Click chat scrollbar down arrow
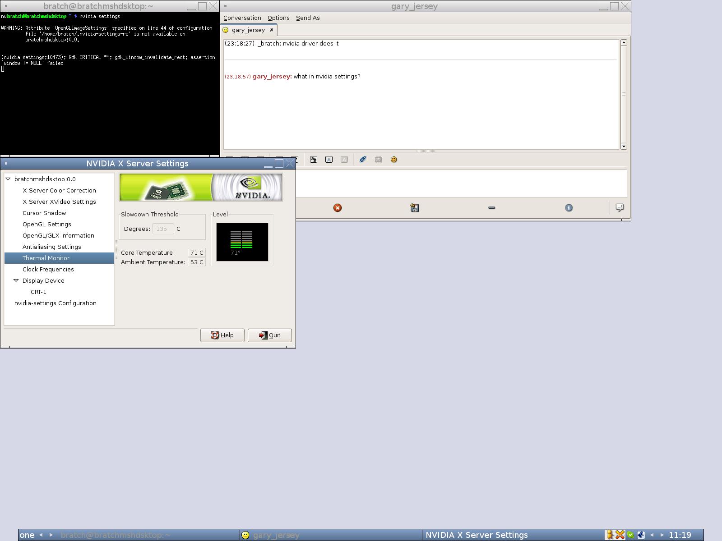The width and height of the screenshot is (722, 541). pos(624,146)
